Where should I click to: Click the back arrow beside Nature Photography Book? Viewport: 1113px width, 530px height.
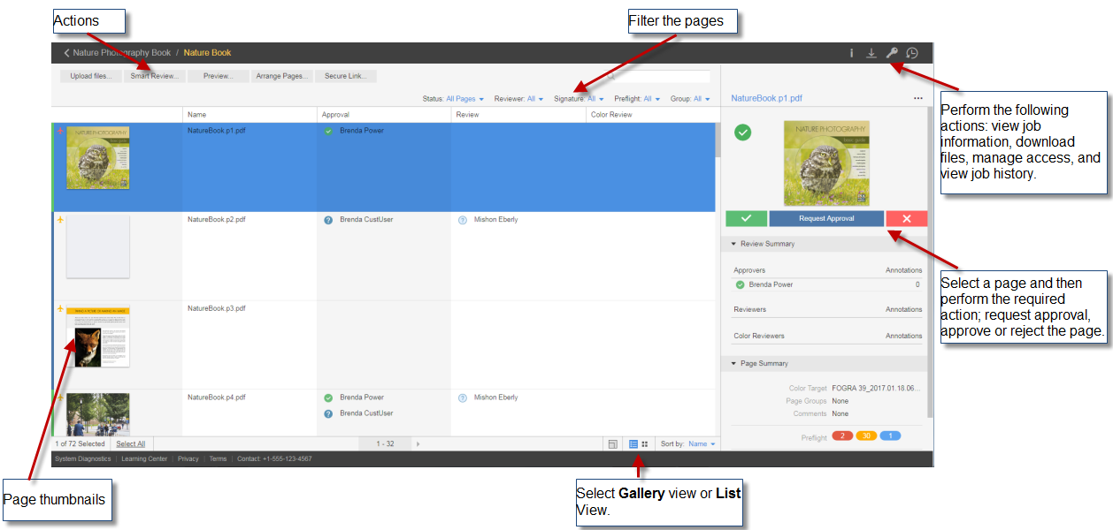(x=66, y=53)
